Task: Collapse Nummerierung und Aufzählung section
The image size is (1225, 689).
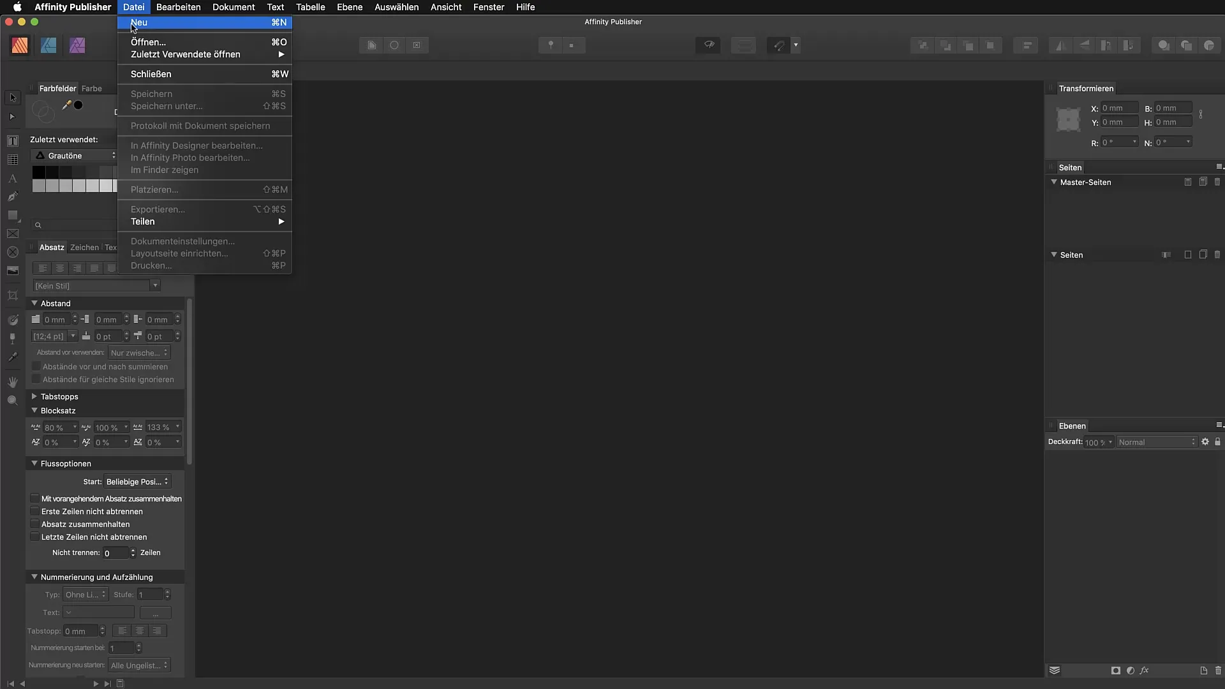Action: pos(34,577)
